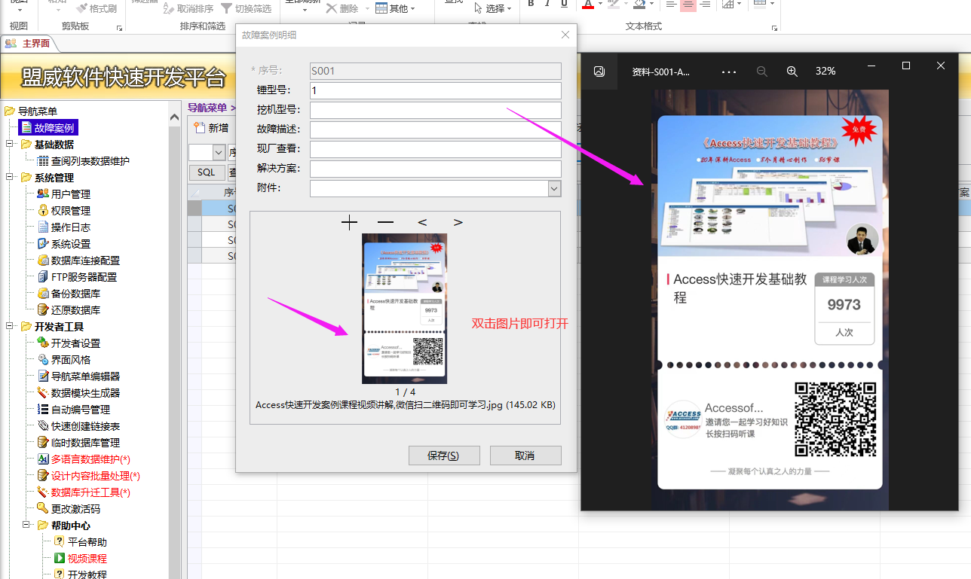Click 格式刷 in ribbon
Screen dimensions: 971x579
96,8
